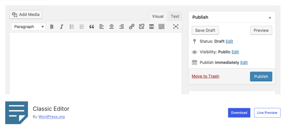Toggle bold formatting in the editor toolbar
This screenshot has height=129, width=285.
[x=51, y=27]
